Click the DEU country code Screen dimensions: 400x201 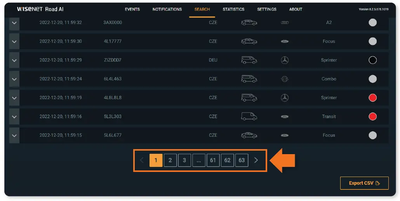pyautogui.click(x=213, y=60)
